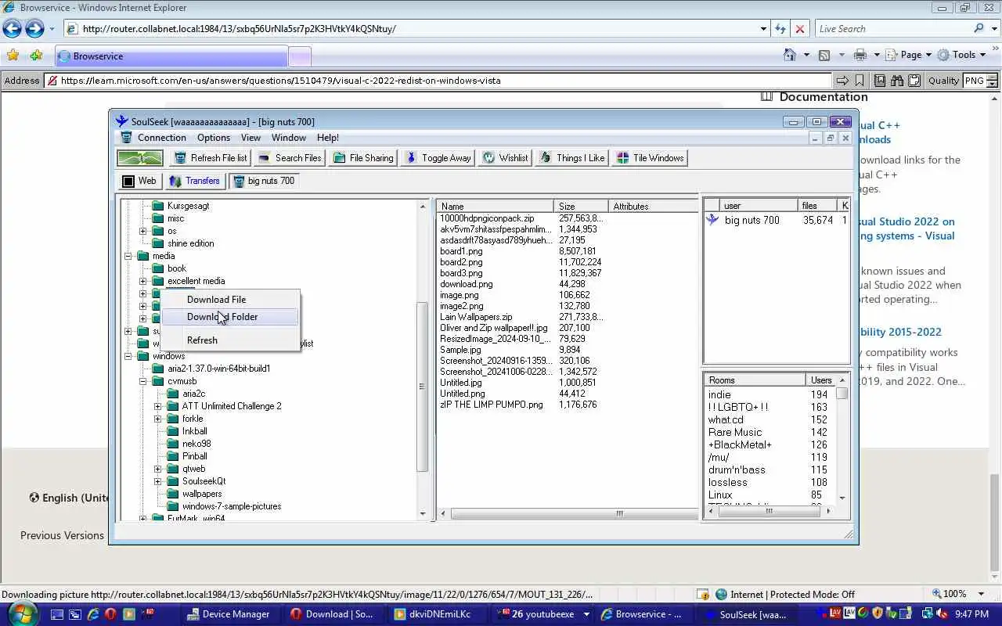
Task: Click the RSS feeds icon
Action: coord(824,55)
